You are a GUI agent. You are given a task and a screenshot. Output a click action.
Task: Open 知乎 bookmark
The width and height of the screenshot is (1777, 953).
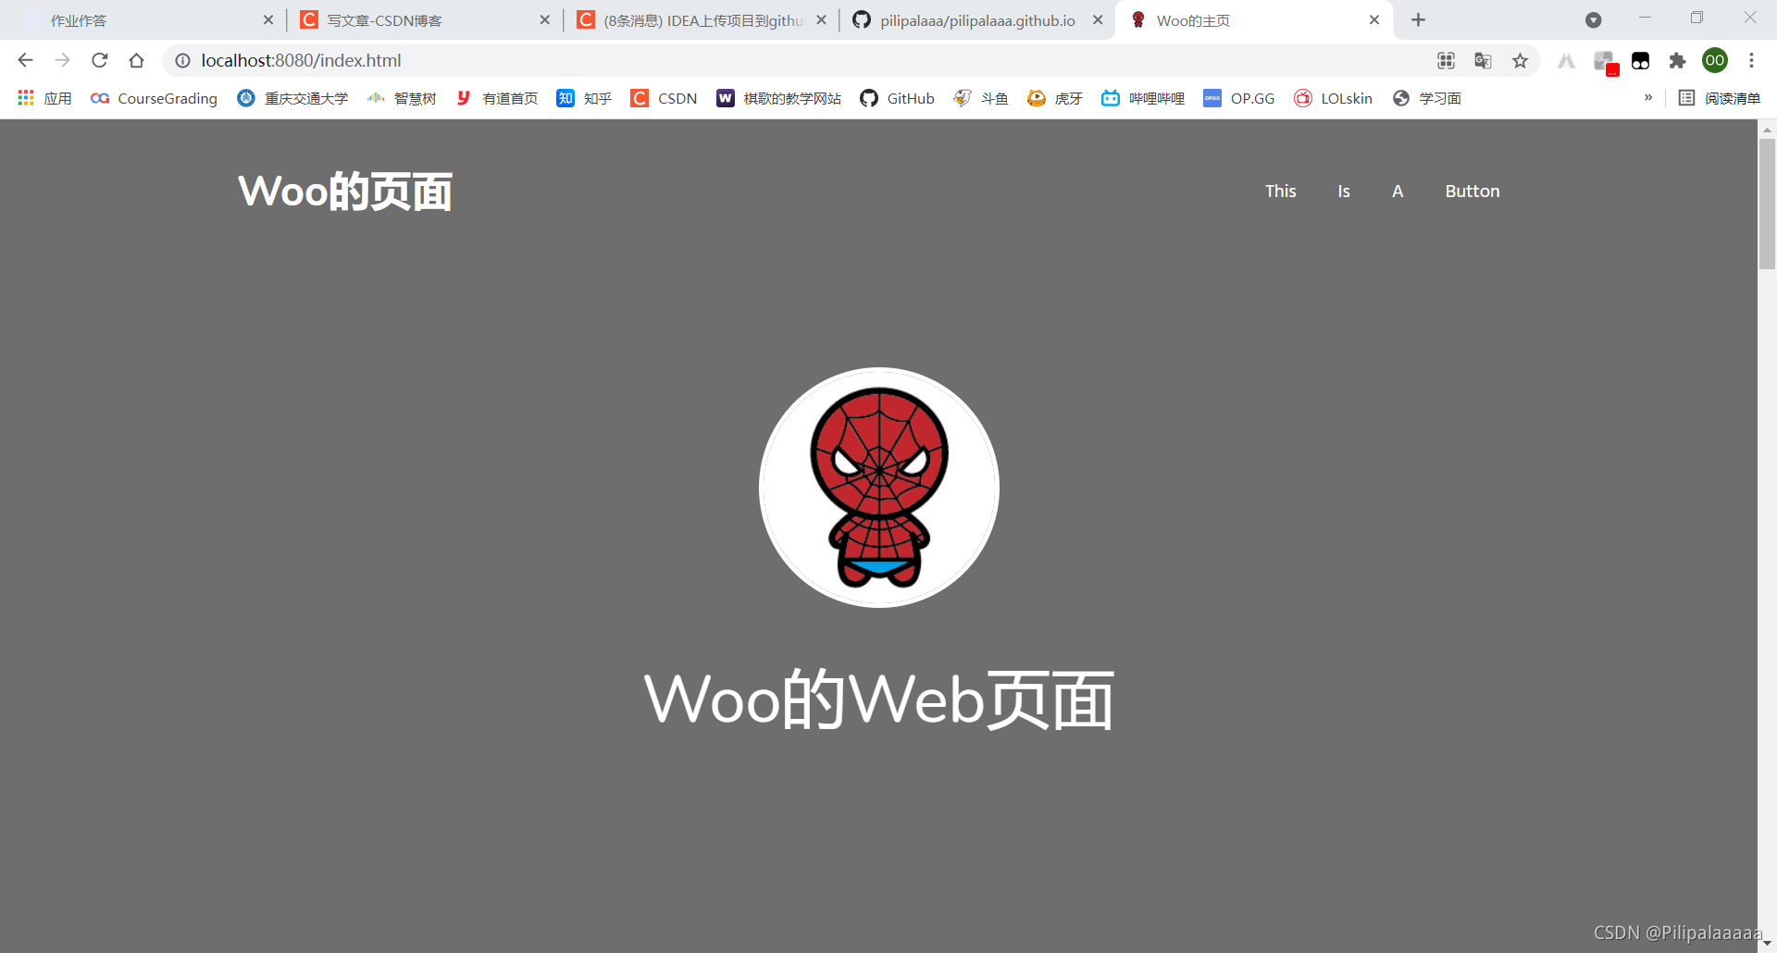point(584,98)
